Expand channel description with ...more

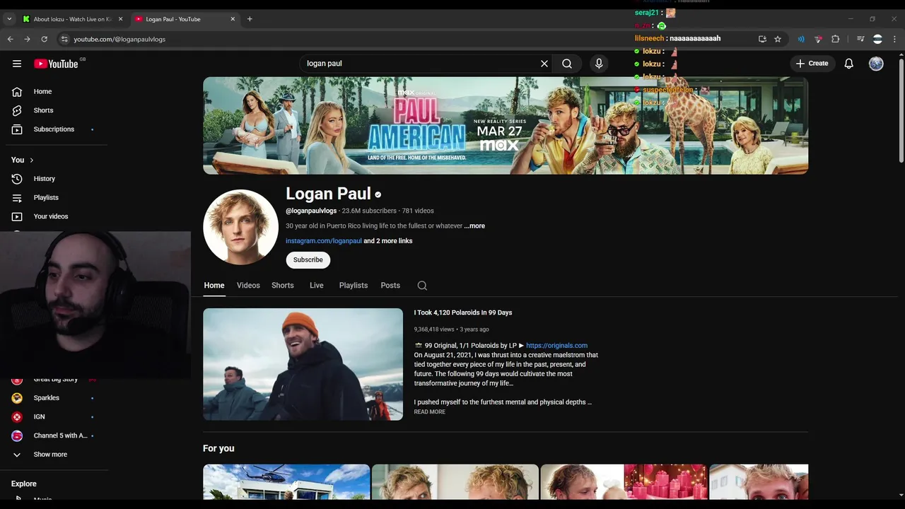point(474,226)
